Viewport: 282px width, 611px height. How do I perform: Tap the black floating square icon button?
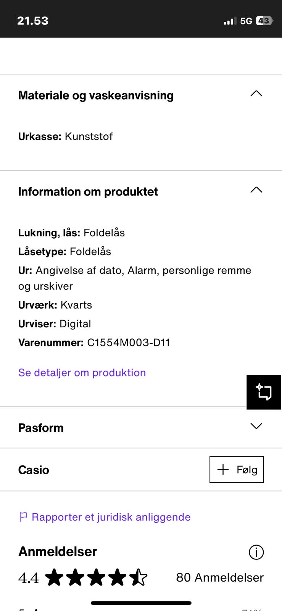click(264, 392)
